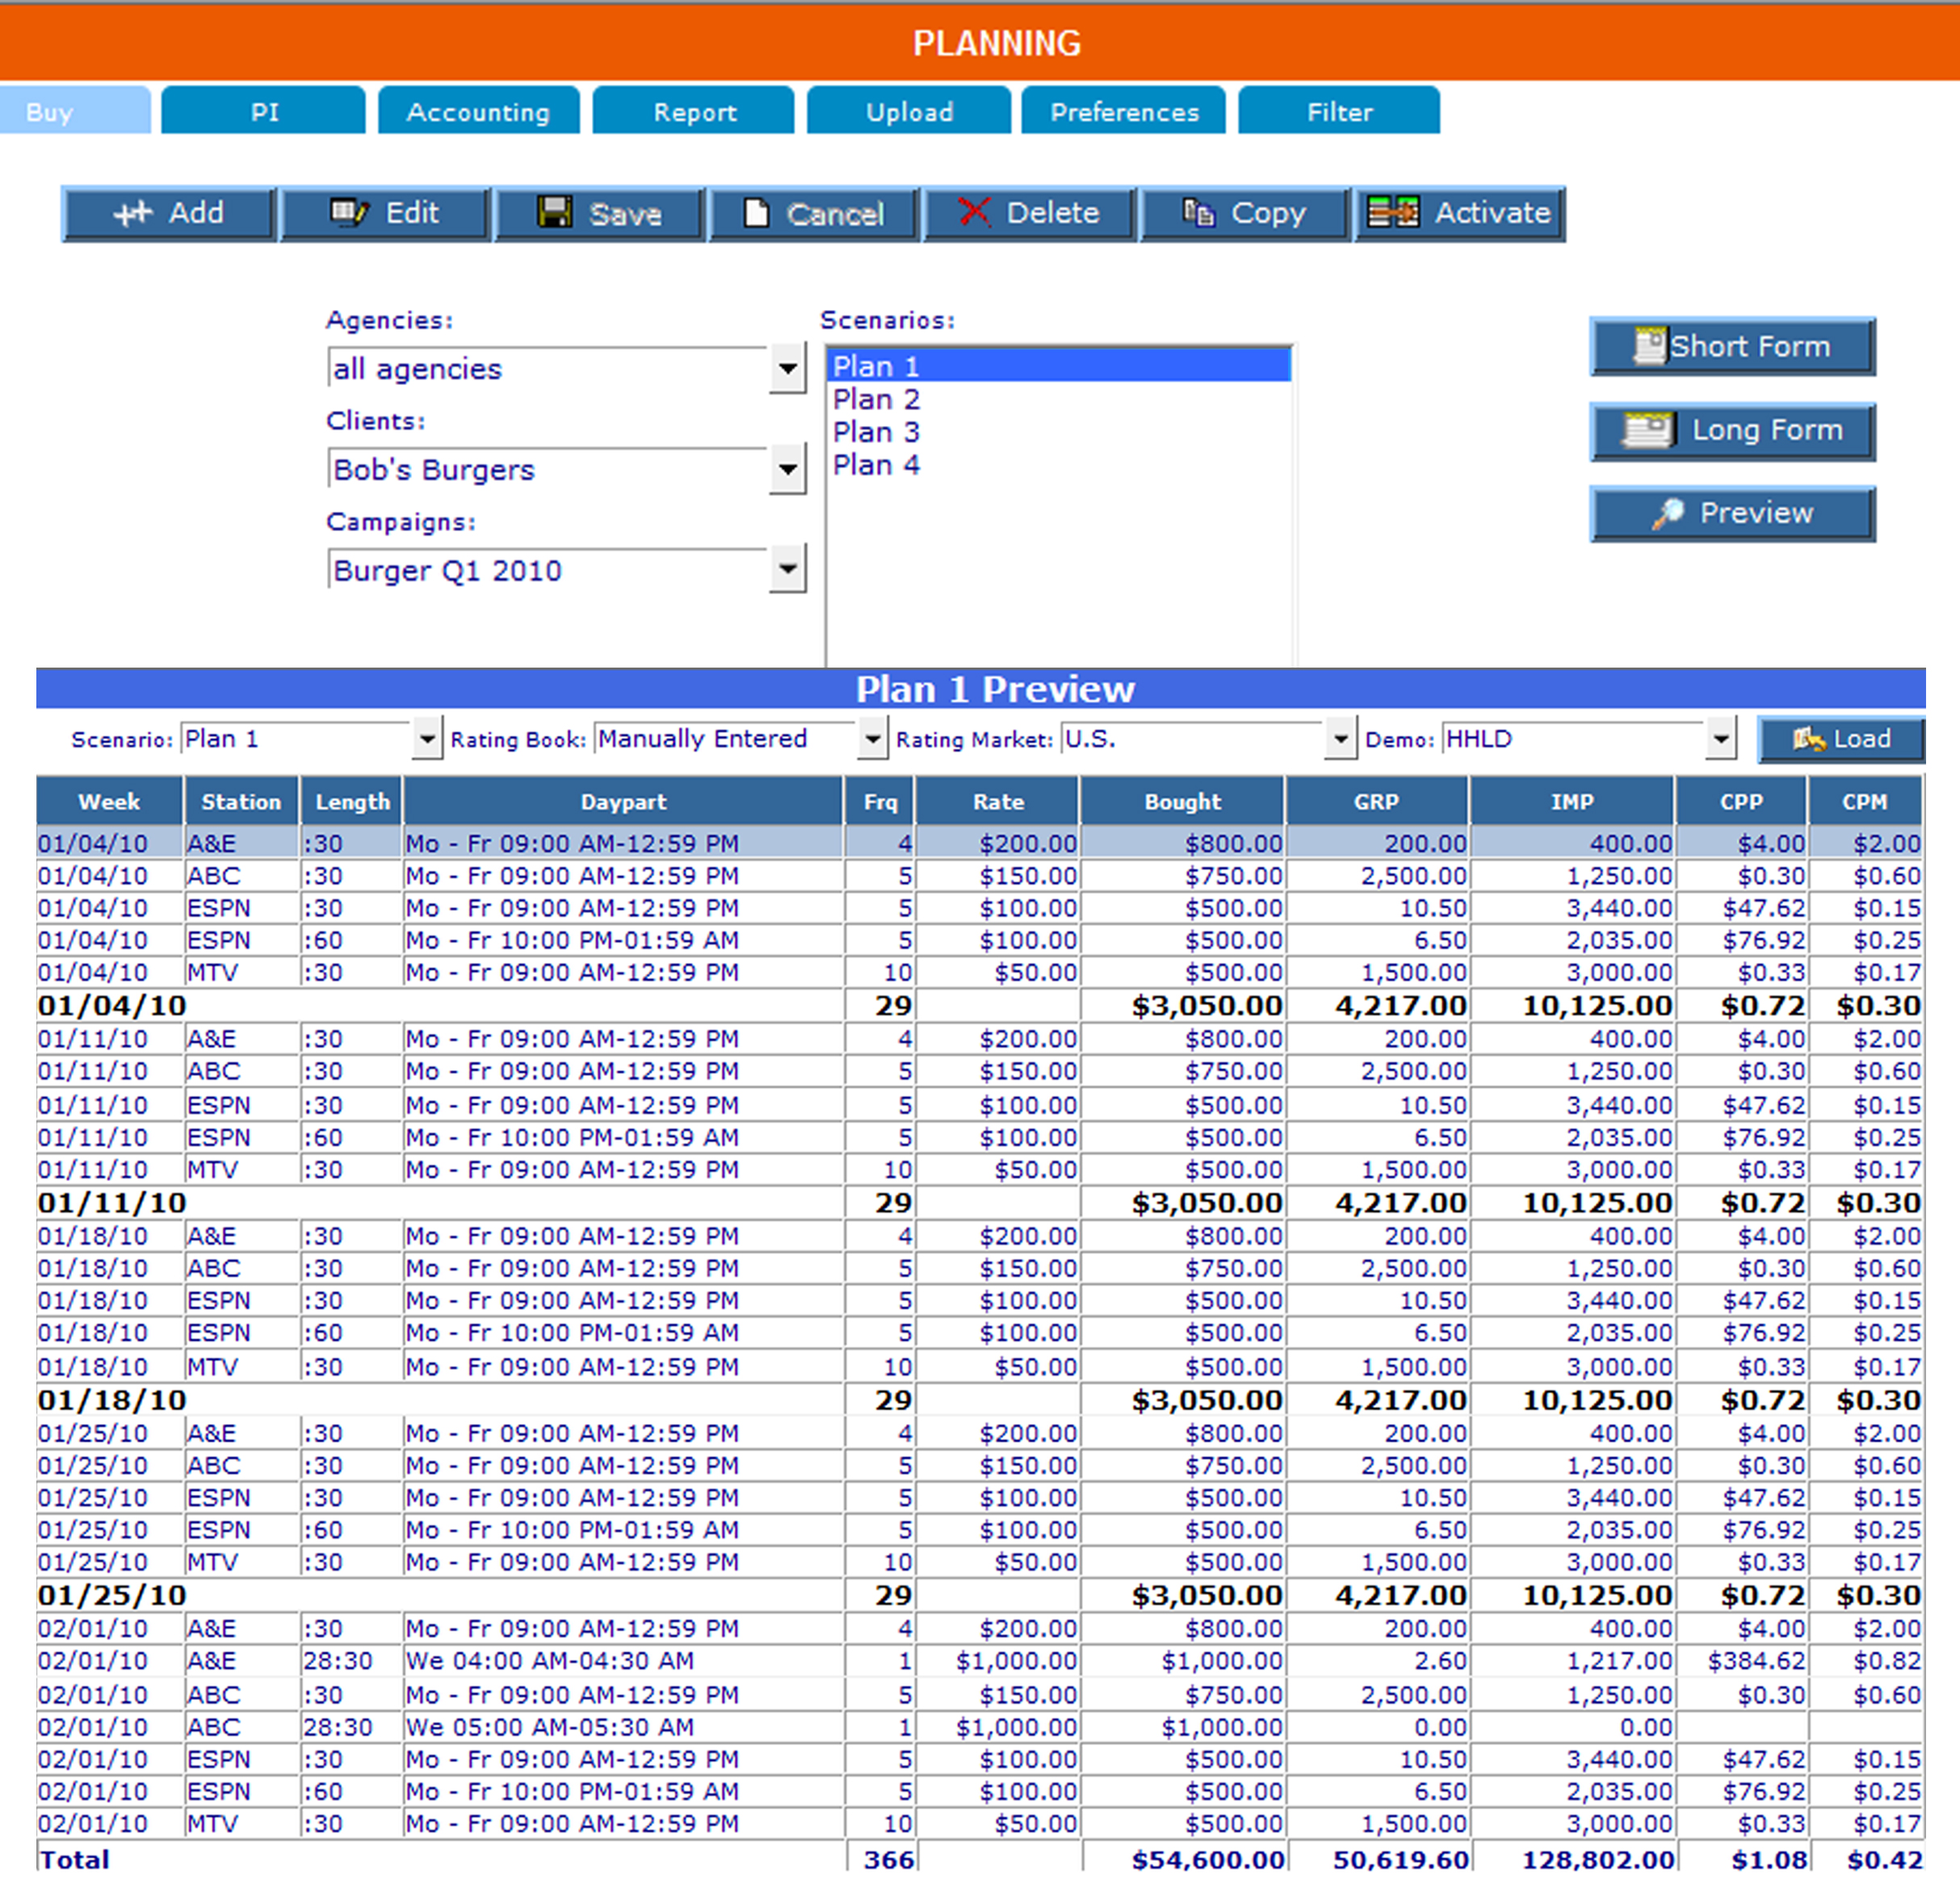Open the Preferences tab

(x=1124, y=111)
